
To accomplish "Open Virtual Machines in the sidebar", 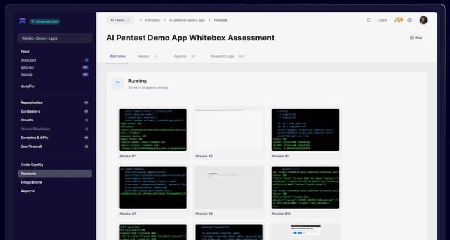I will point(35,129).
